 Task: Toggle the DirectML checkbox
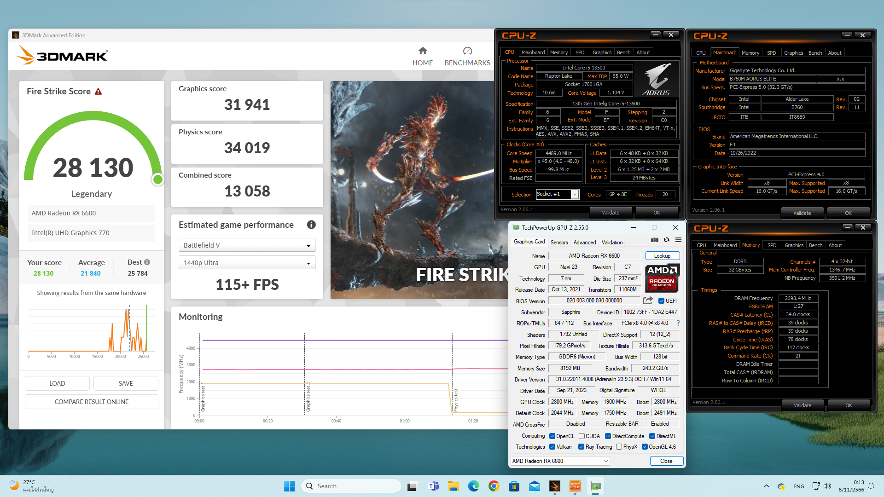pos(652,436)
